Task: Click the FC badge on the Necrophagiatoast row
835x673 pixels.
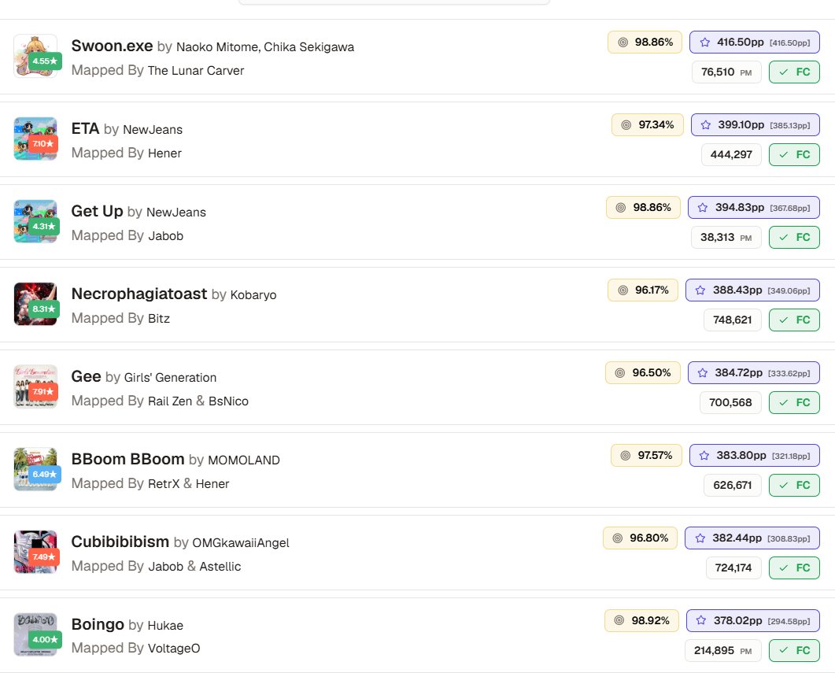Action: pos(794,320)
